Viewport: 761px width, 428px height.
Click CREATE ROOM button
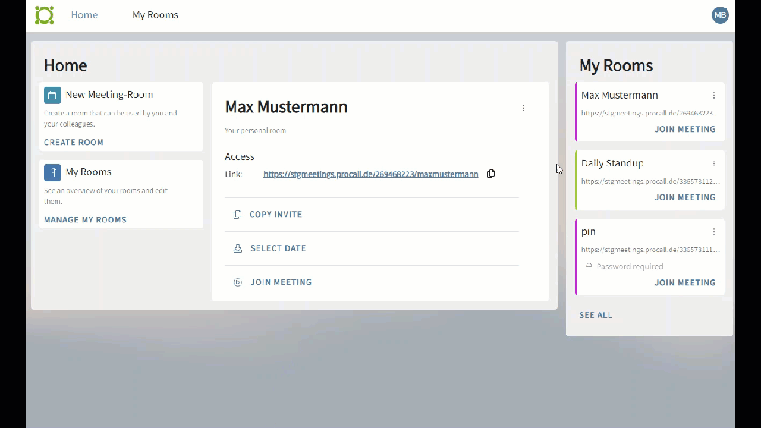74,143
